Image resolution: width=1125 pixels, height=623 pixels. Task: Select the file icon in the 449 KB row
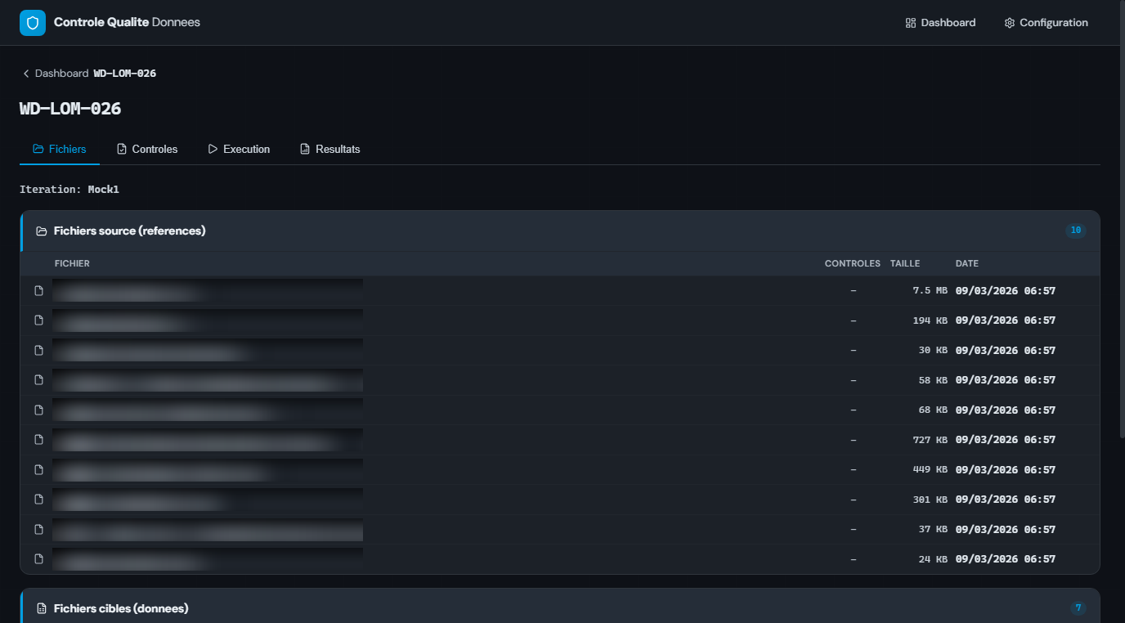(38, 470)
